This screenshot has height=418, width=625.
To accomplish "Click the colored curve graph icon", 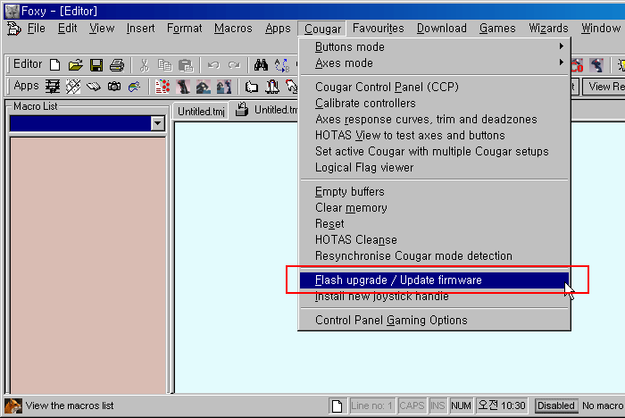I will coord(135,86).
